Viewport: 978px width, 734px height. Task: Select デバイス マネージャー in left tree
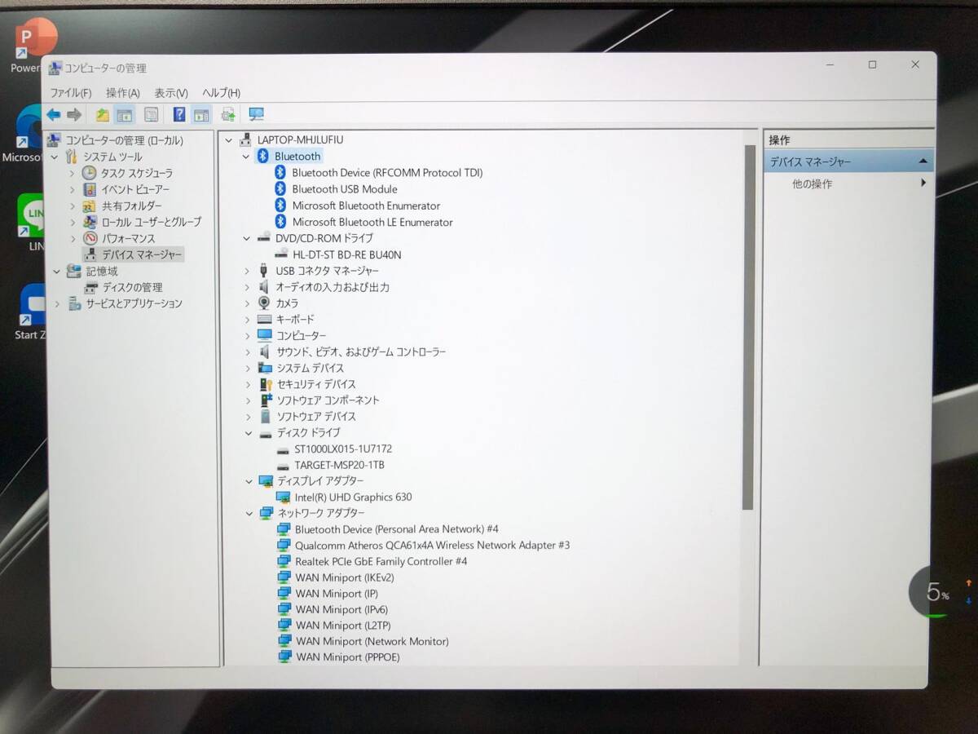point(142,254)
